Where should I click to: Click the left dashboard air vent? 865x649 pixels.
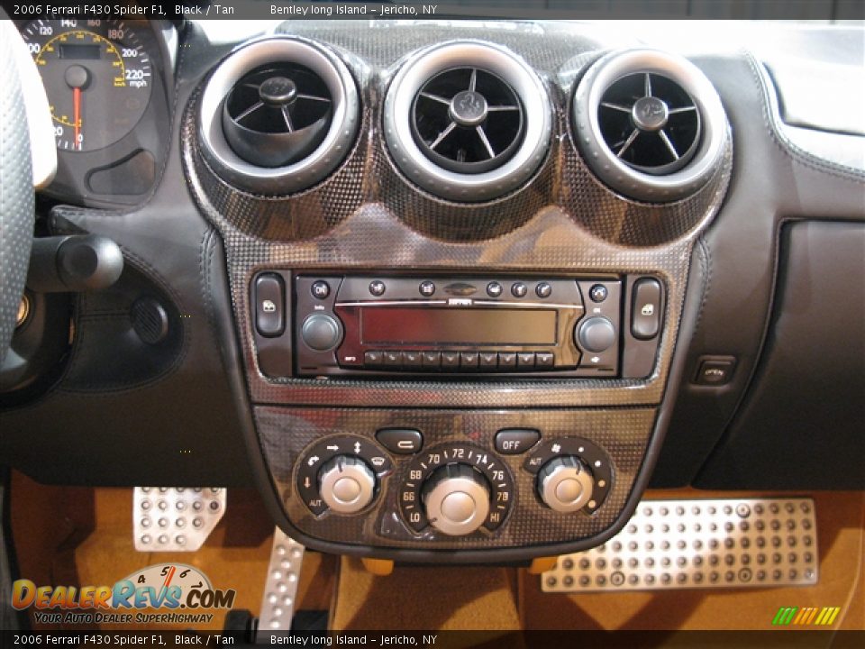278,114
